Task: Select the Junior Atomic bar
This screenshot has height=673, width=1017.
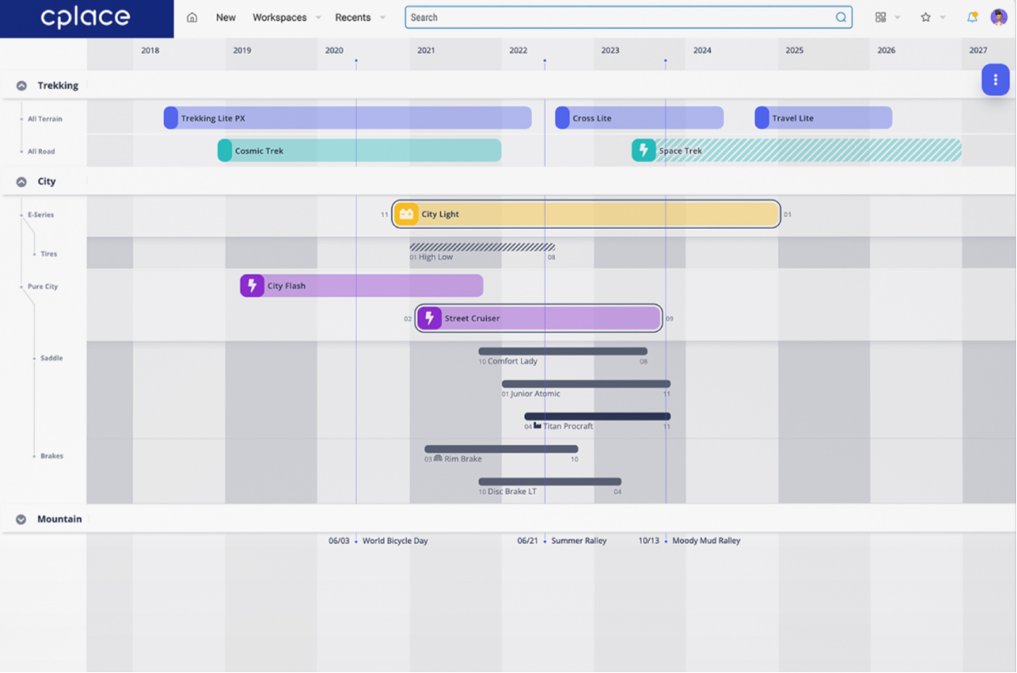Action: pos(586,384)
